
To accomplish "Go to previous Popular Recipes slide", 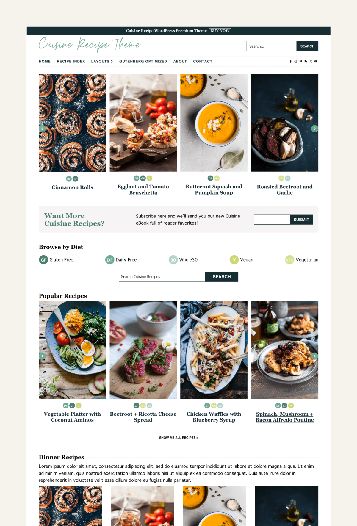I will pos(43,356).
